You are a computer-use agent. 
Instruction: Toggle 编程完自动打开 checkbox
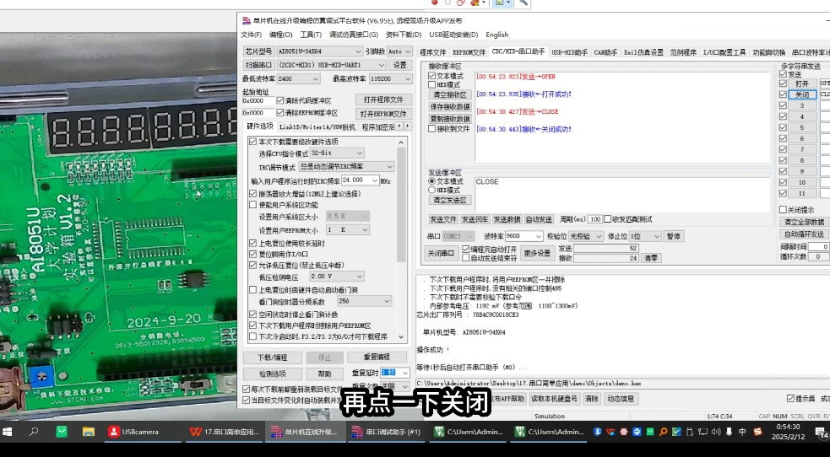(466, 249)
